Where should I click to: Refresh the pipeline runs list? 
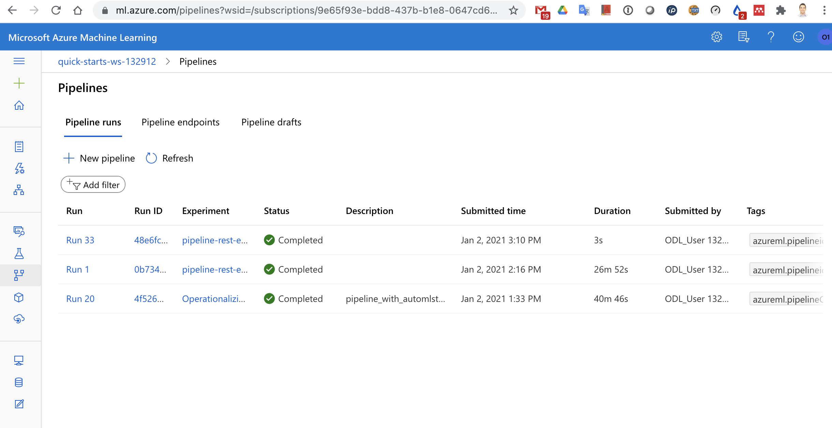[169, 158]
